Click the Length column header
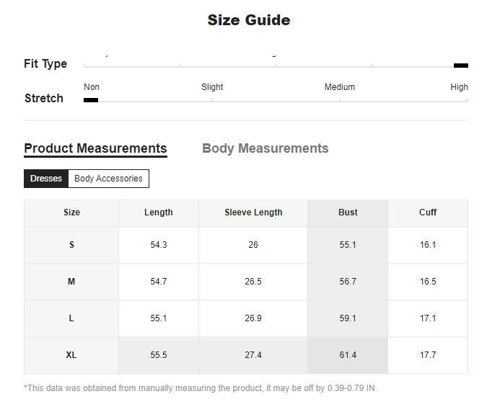Image resolution: width=487 pixels, height=412 pixels. click(x=159, y=212)
